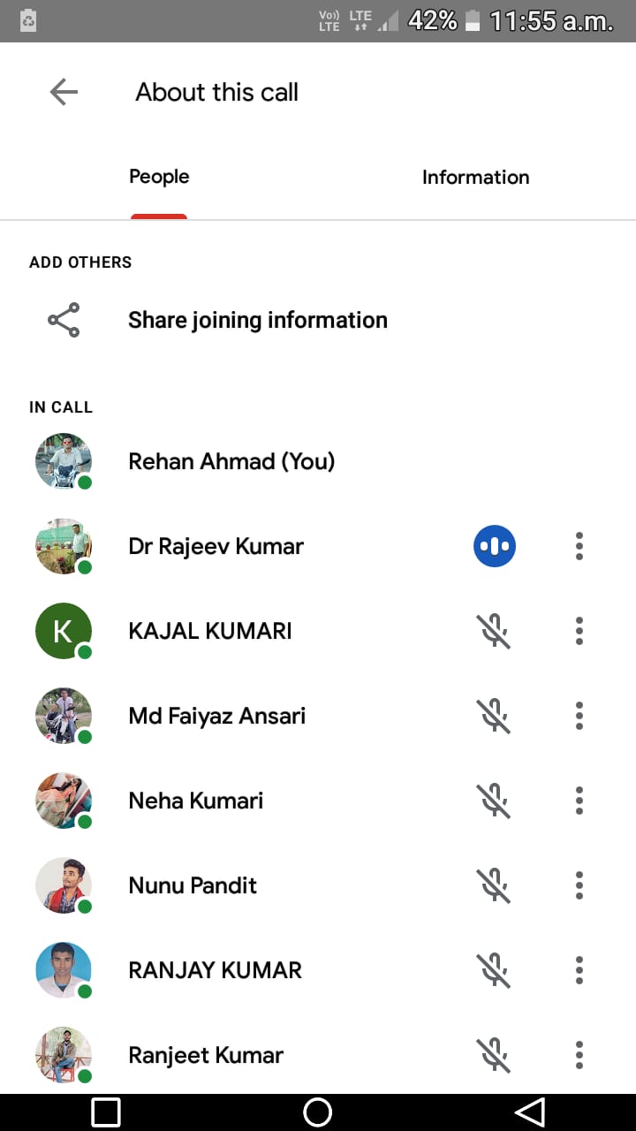Tap muted mic icon for RANJAY KUMAR
Screen dimensions: 636x1131
click(495, 970)
